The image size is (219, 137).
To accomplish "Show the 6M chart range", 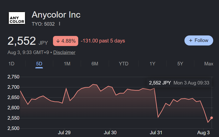I will 95,64.
